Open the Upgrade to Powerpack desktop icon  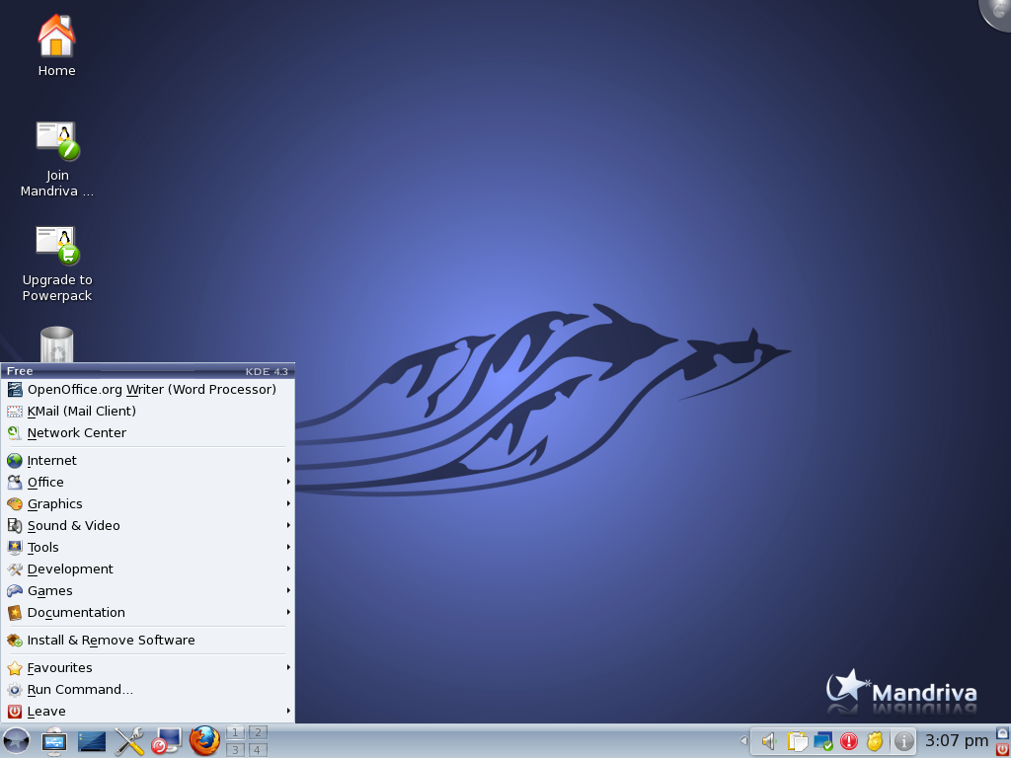pyautogui.click(x=57, y=247)
